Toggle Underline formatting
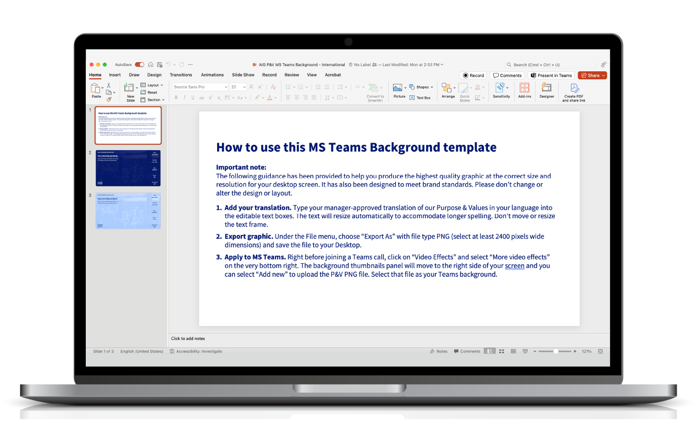Image resolution: width=697 pixels, height=429 pixels. click(x=193, y=98)
